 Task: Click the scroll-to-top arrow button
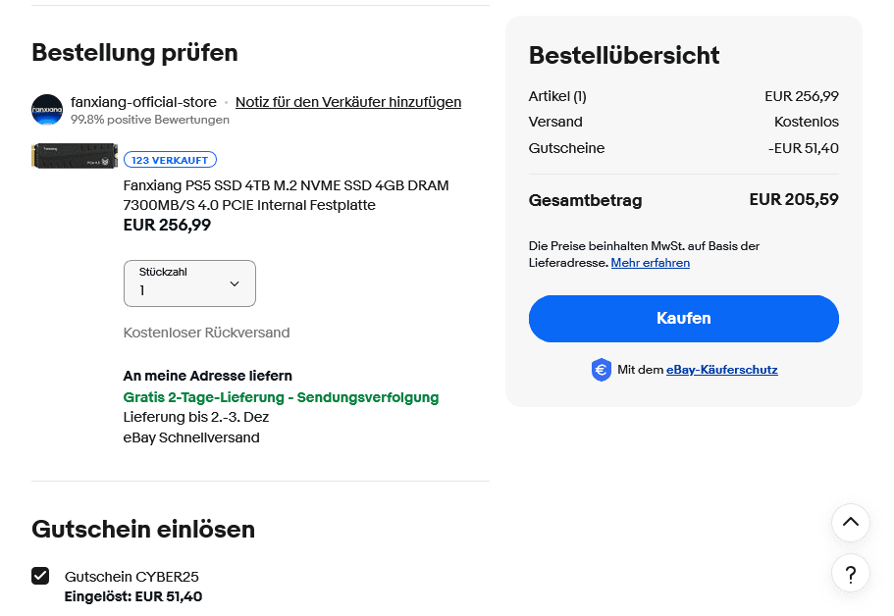[850, 523]
